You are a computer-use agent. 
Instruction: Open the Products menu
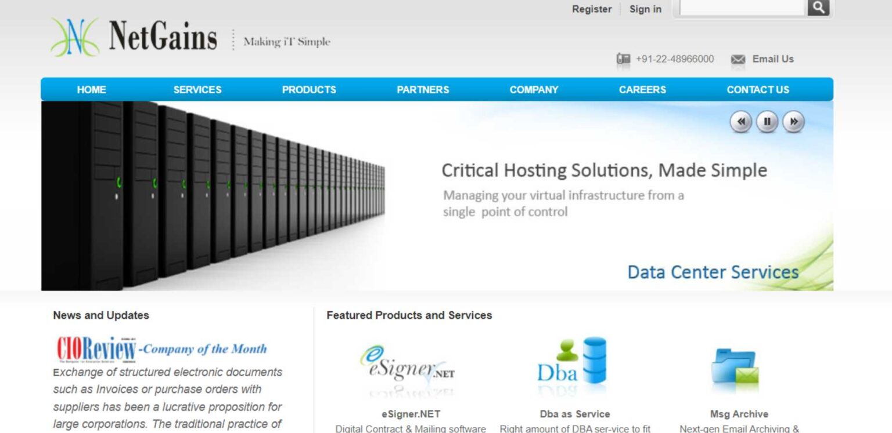[309, 90]
